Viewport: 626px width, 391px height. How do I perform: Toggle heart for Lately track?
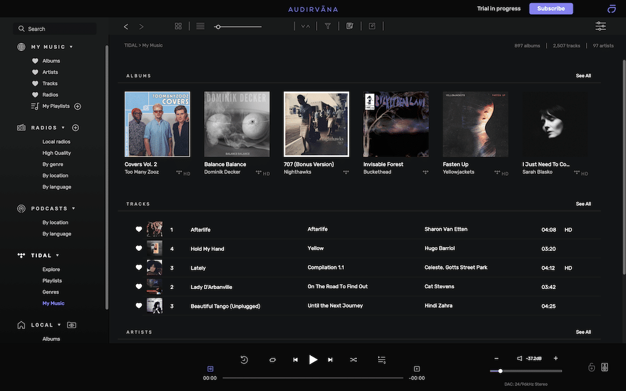[x=138, y=267]
